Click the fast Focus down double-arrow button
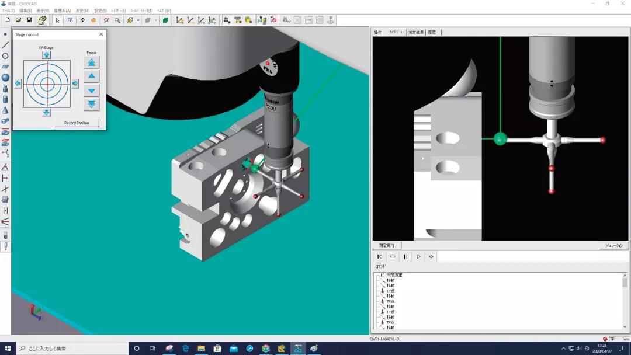This screenshot has width=631, height=355. click(92, 105)
